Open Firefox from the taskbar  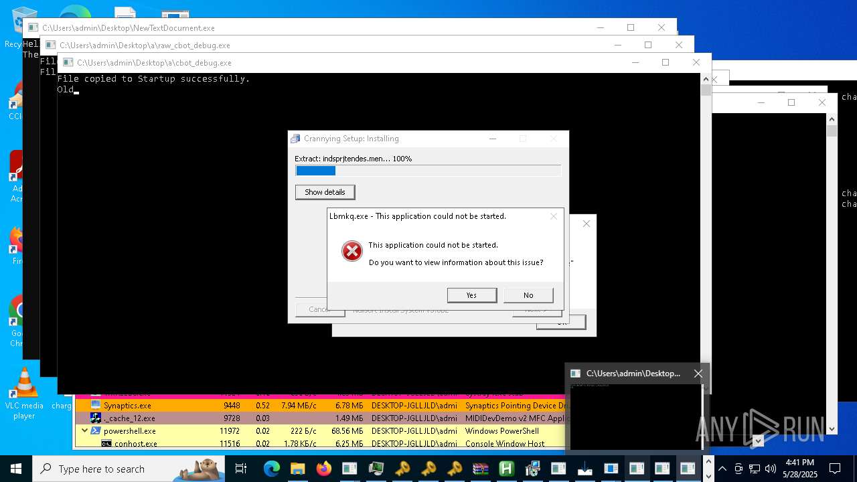pyautogui.click(x=323, y=469)
